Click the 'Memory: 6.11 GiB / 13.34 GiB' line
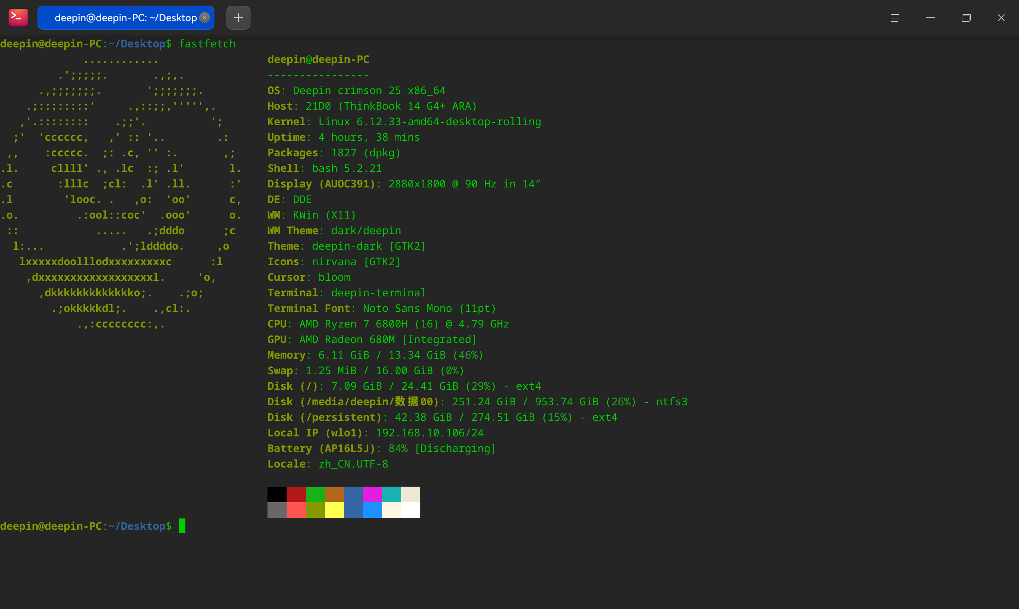Image resolution: width=1019 pixels, height=609 pixels. pos(376,355)
